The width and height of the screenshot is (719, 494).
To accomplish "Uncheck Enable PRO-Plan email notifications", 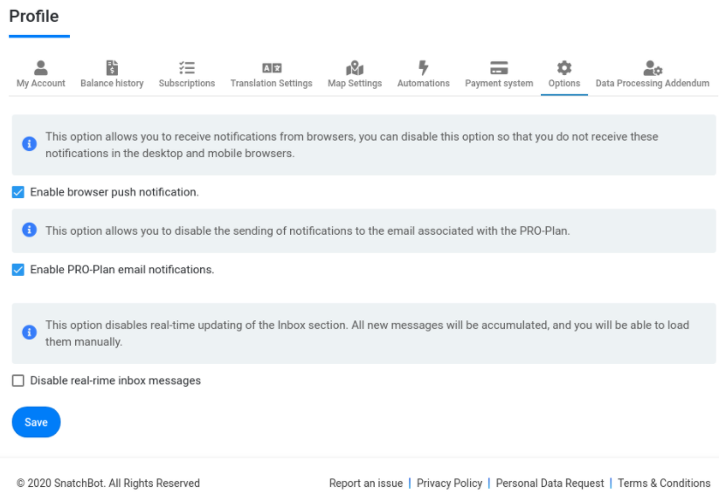I will click(17, 270).
